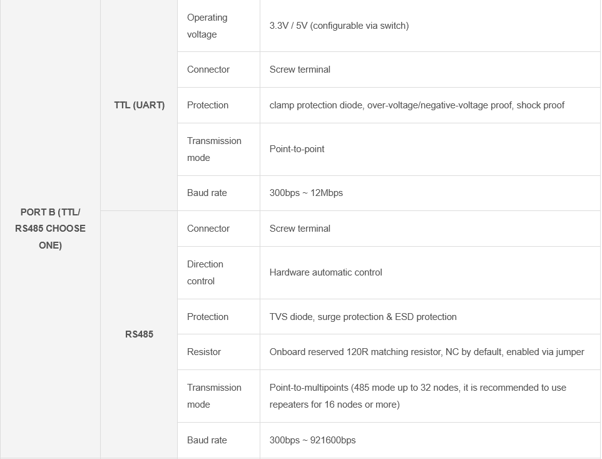
Task: Click the RS485 section's Screw terminal value
Action: (x=300, y=229)
